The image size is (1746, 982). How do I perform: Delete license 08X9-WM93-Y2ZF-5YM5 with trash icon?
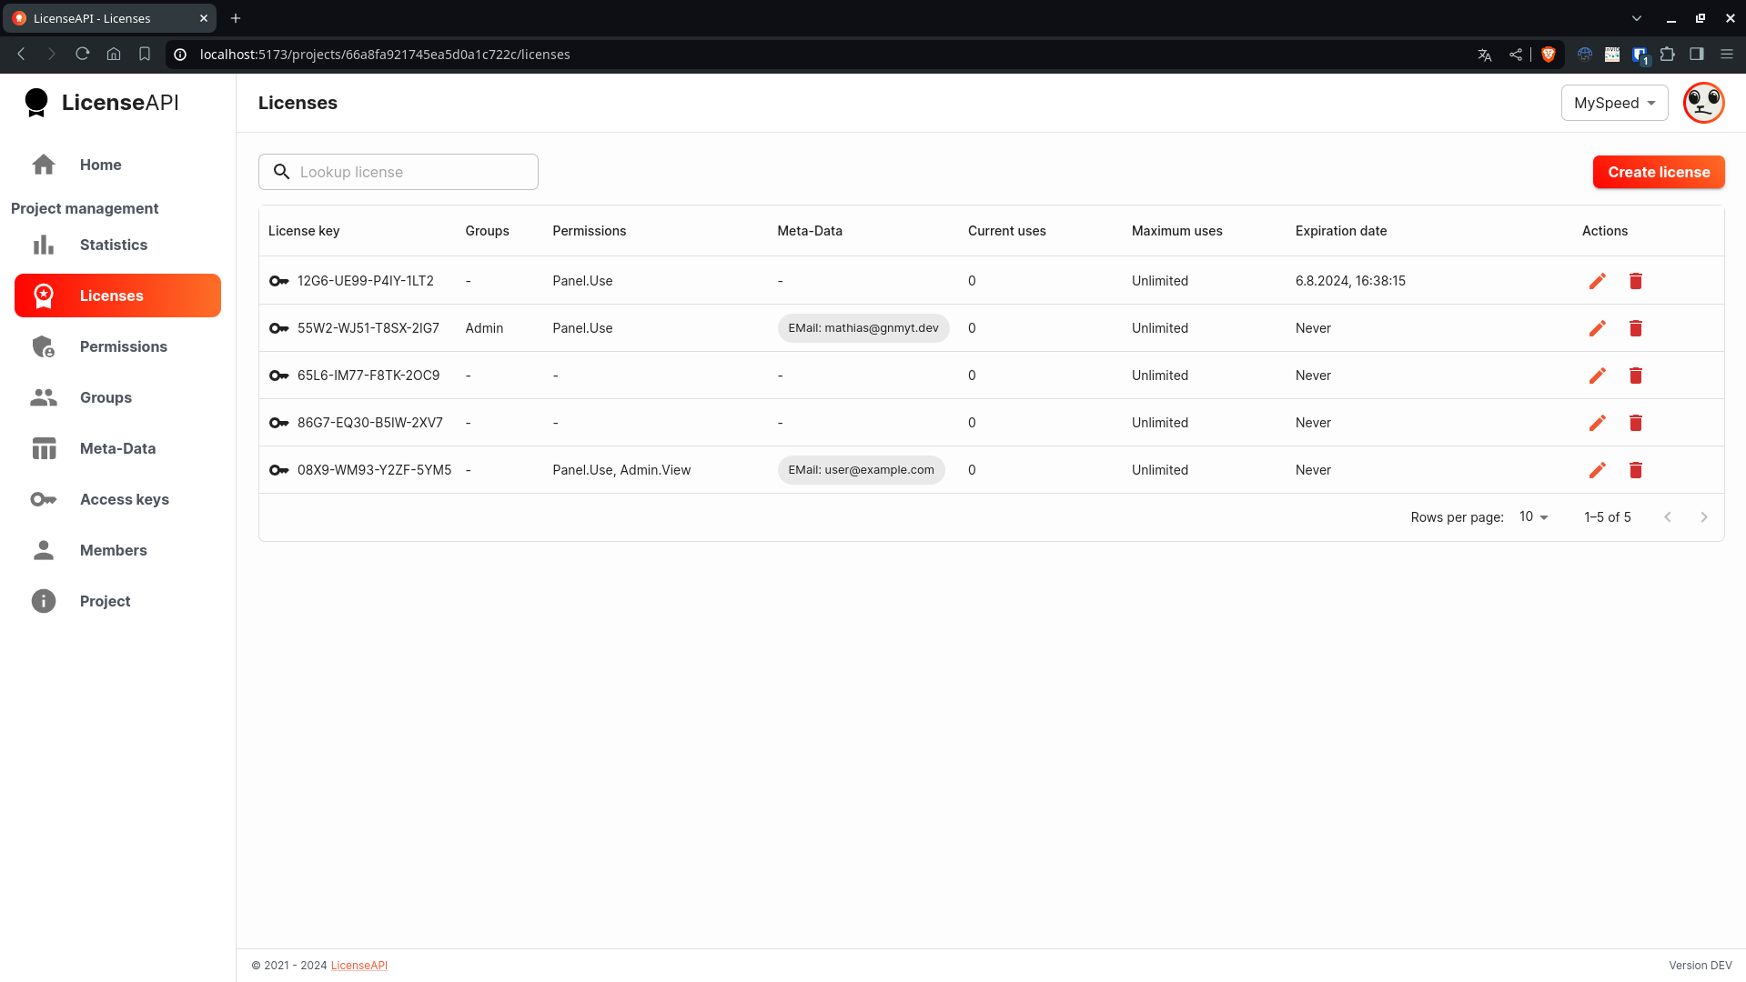1635,470
